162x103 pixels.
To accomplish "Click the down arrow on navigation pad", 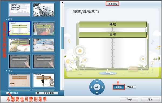I will [x=97, y=93].
